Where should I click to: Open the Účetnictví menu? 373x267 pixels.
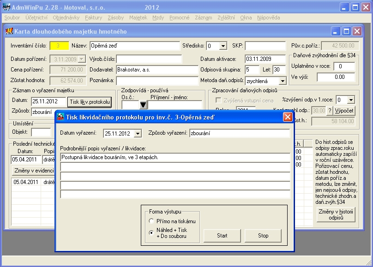36,18
